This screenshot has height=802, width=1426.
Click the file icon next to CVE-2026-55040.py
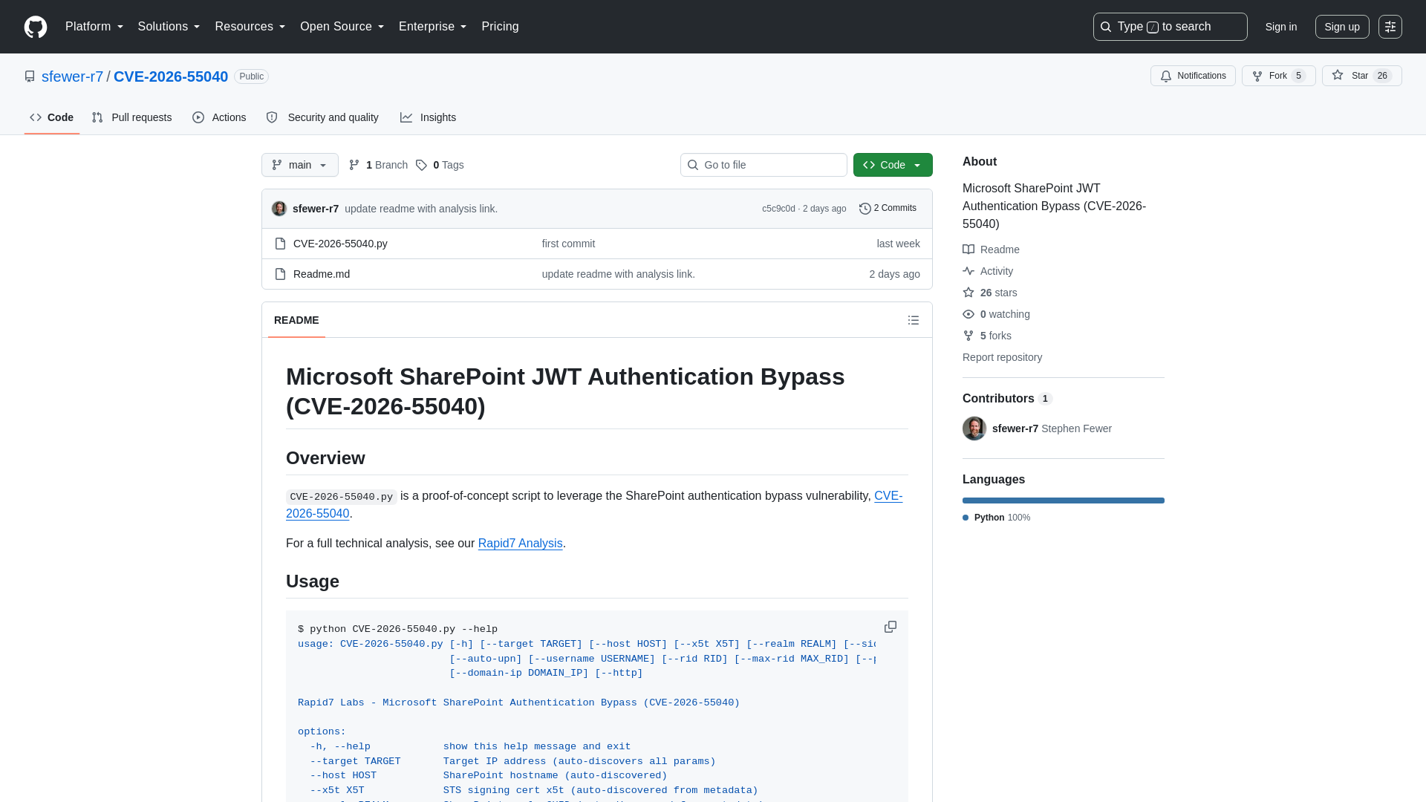(280, 244)
